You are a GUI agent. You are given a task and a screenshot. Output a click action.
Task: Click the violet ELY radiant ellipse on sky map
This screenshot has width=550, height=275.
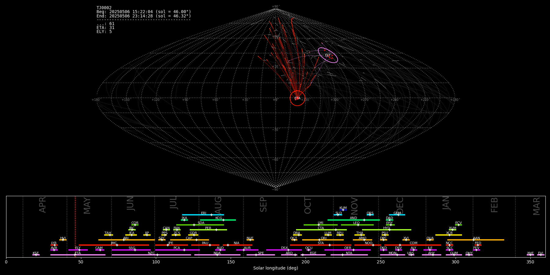pos(328,55)
